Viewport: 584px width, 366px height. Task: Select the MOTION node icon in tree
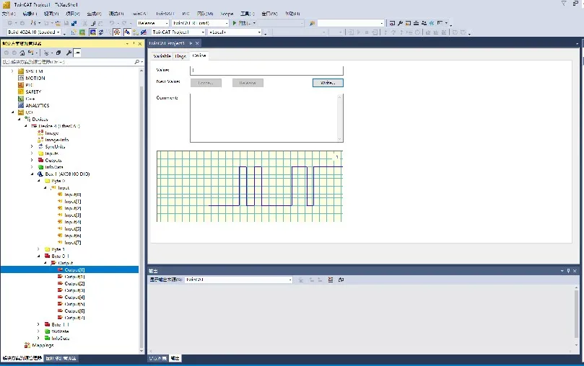[x=21, y=79]
